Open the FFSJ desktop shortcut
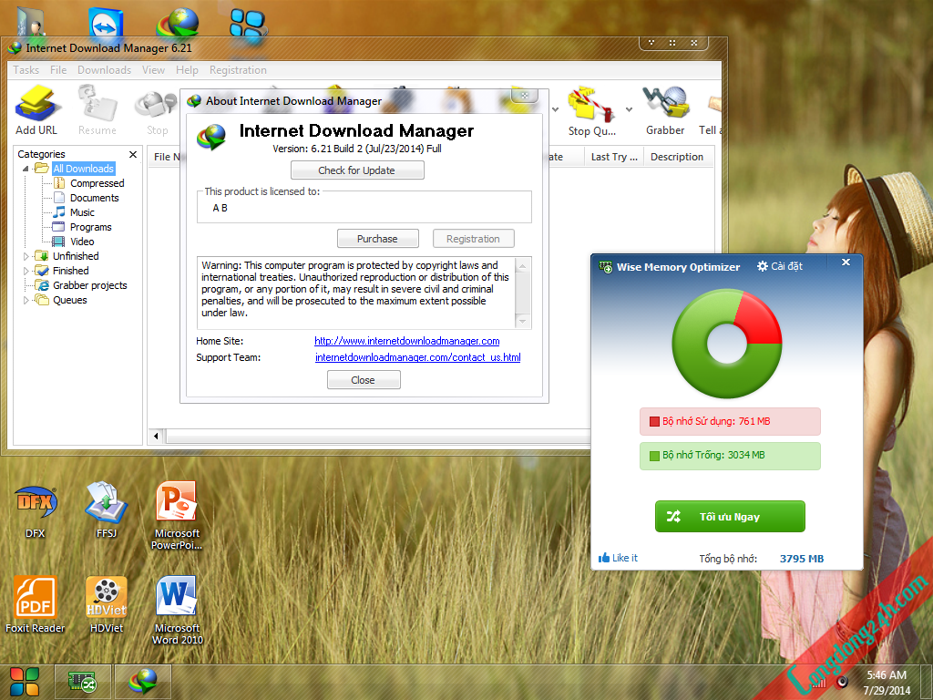 coord(107,510)
